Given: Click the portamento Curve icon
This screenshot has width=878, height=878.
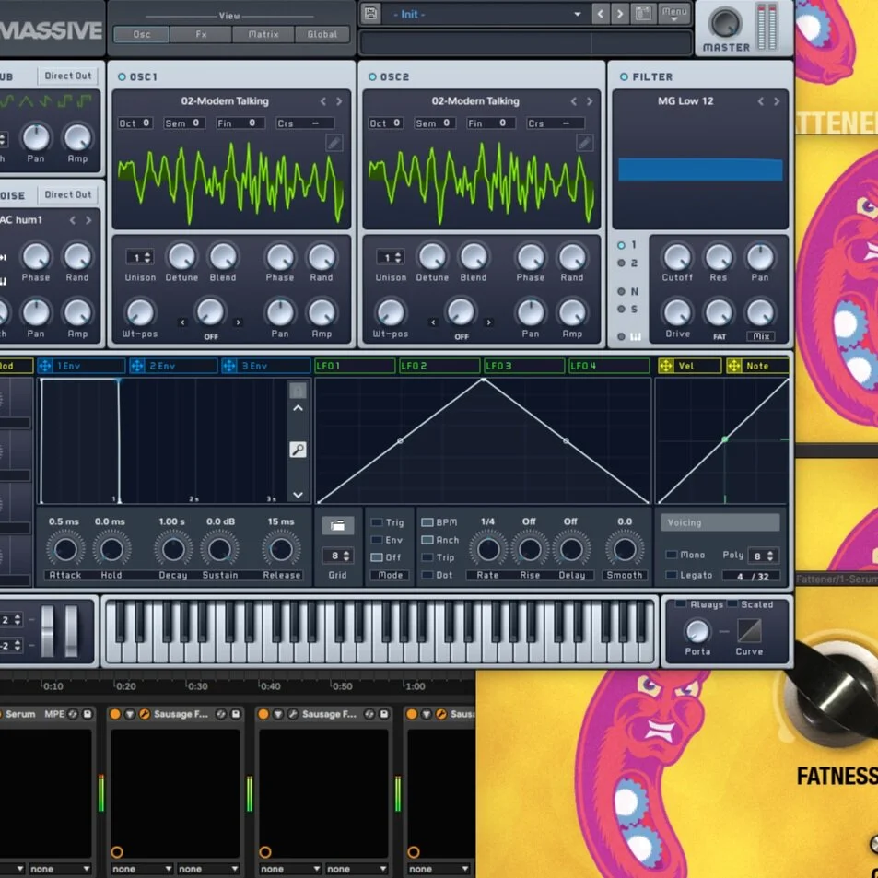Looking at the screenshot, I should tap(749, 630).
